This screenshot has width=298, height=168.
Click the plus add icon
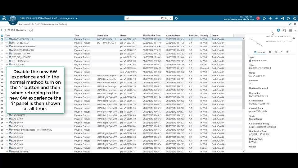point(270,18)
